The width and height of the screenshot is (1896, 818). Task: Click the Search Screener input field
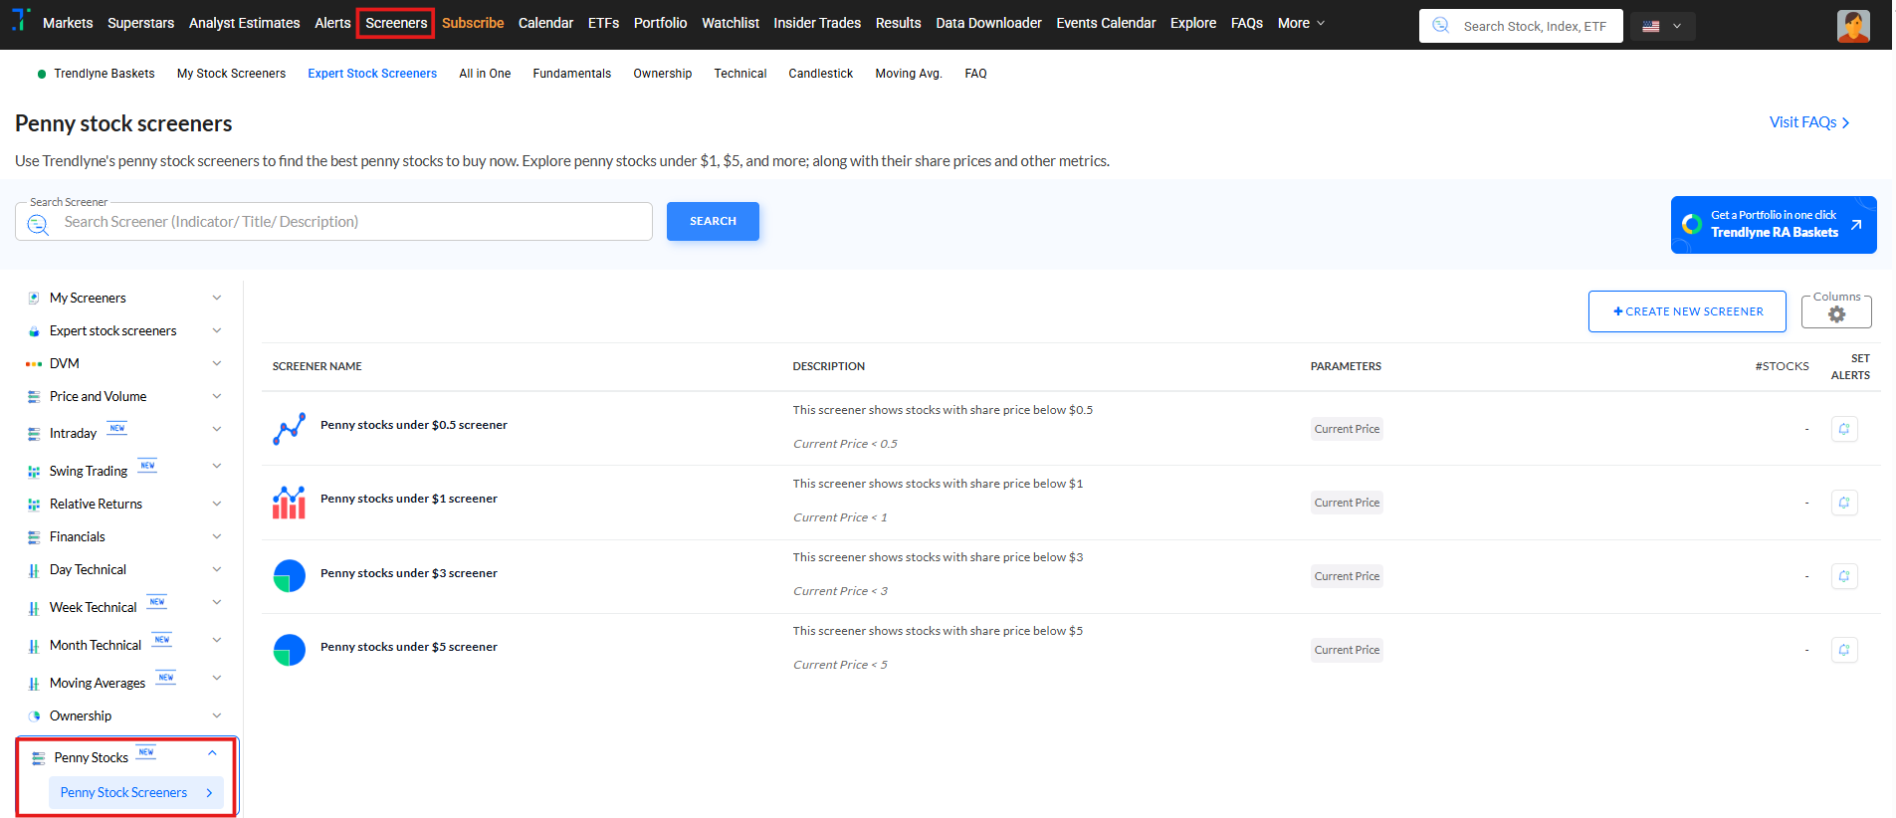click(348, 222)
